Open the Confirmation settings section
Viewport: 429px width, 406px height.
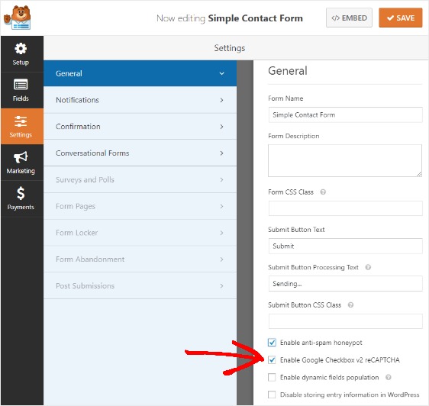click(x=140, y=127)
